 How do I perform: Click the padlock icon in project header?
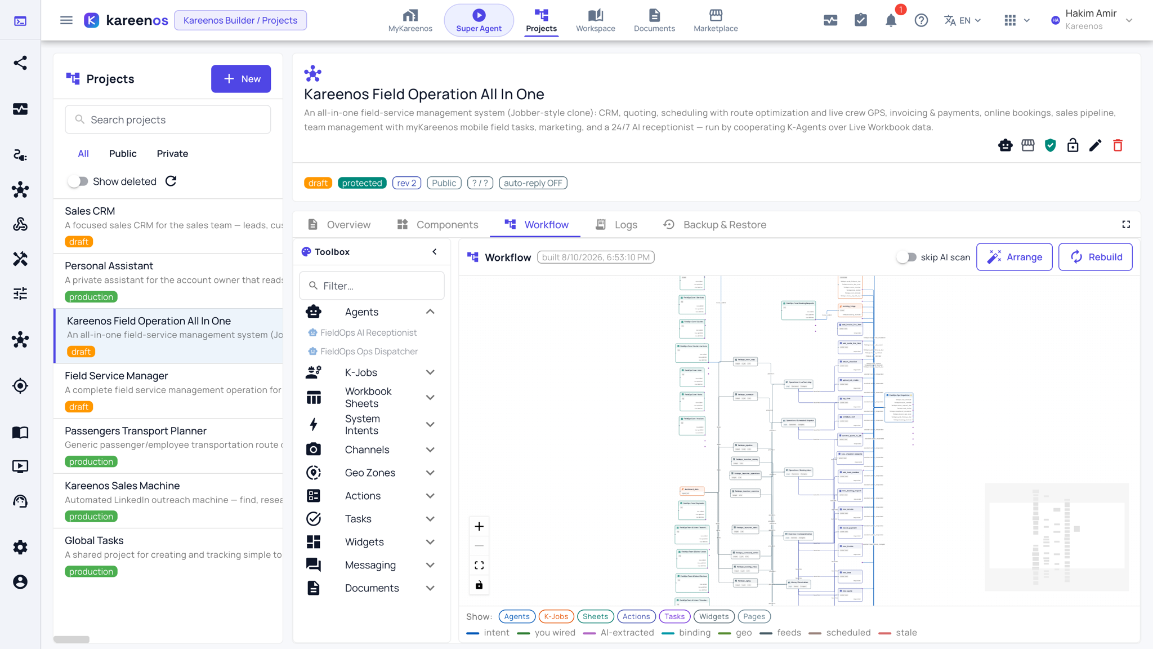pyautogui.click(x=1073, y=145)
